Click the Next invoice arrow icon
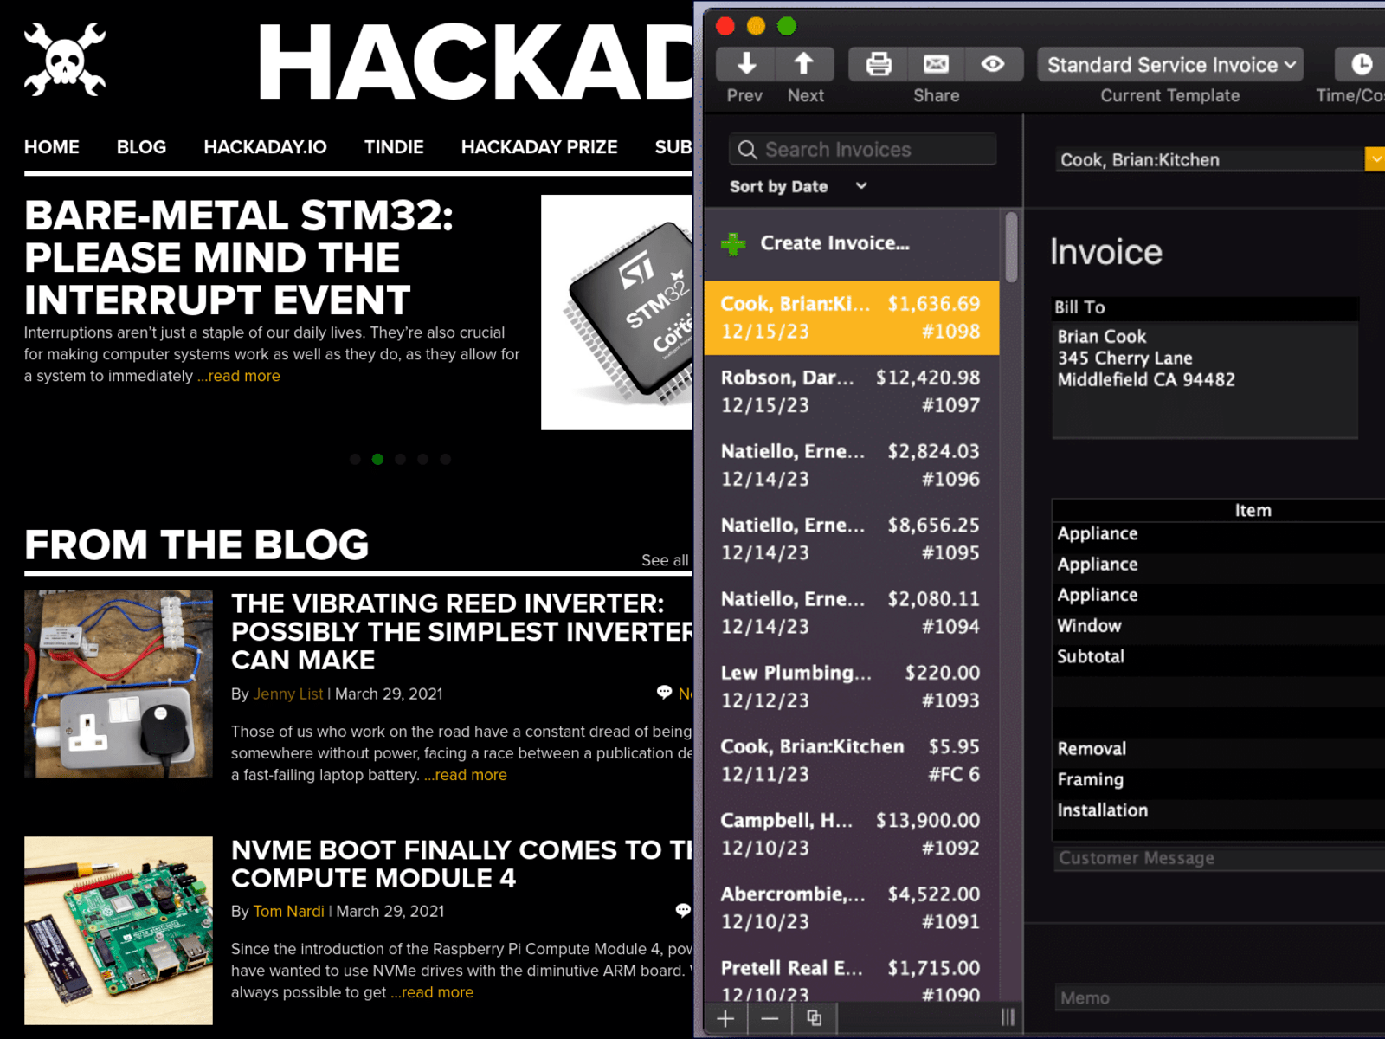The image size is (1385, 1039). [804, 63]
